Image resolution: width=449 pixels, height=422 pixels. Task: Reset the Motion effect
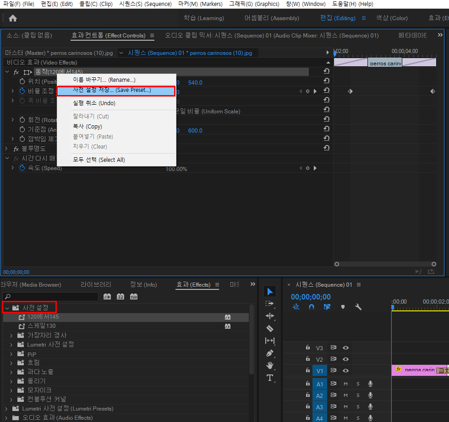tap(326, 71)
